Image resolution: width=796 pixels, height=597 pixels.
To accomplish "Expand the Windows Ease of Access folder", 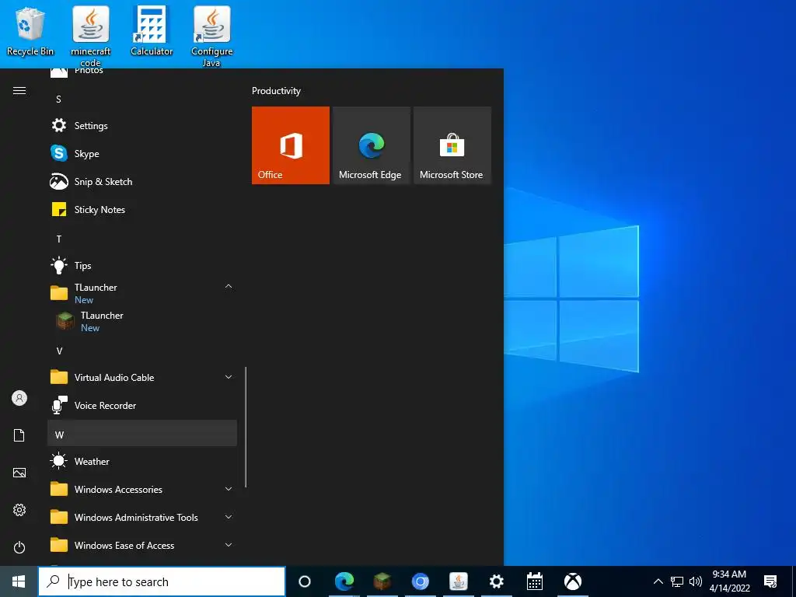I will (x=229, y=545).
